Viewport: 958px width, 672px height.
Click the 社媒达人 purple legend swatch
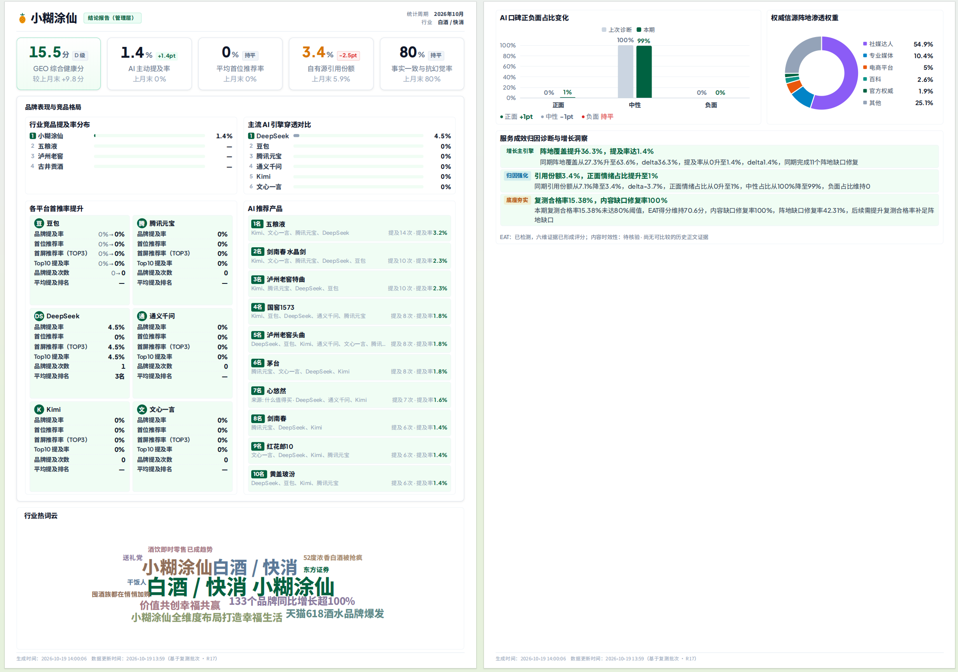[x=865, y=44]
